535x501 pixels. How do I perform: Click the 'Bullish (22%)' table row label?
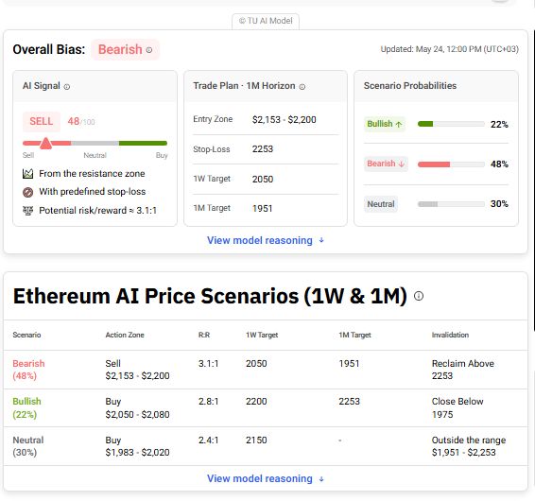tap(26, 407)
